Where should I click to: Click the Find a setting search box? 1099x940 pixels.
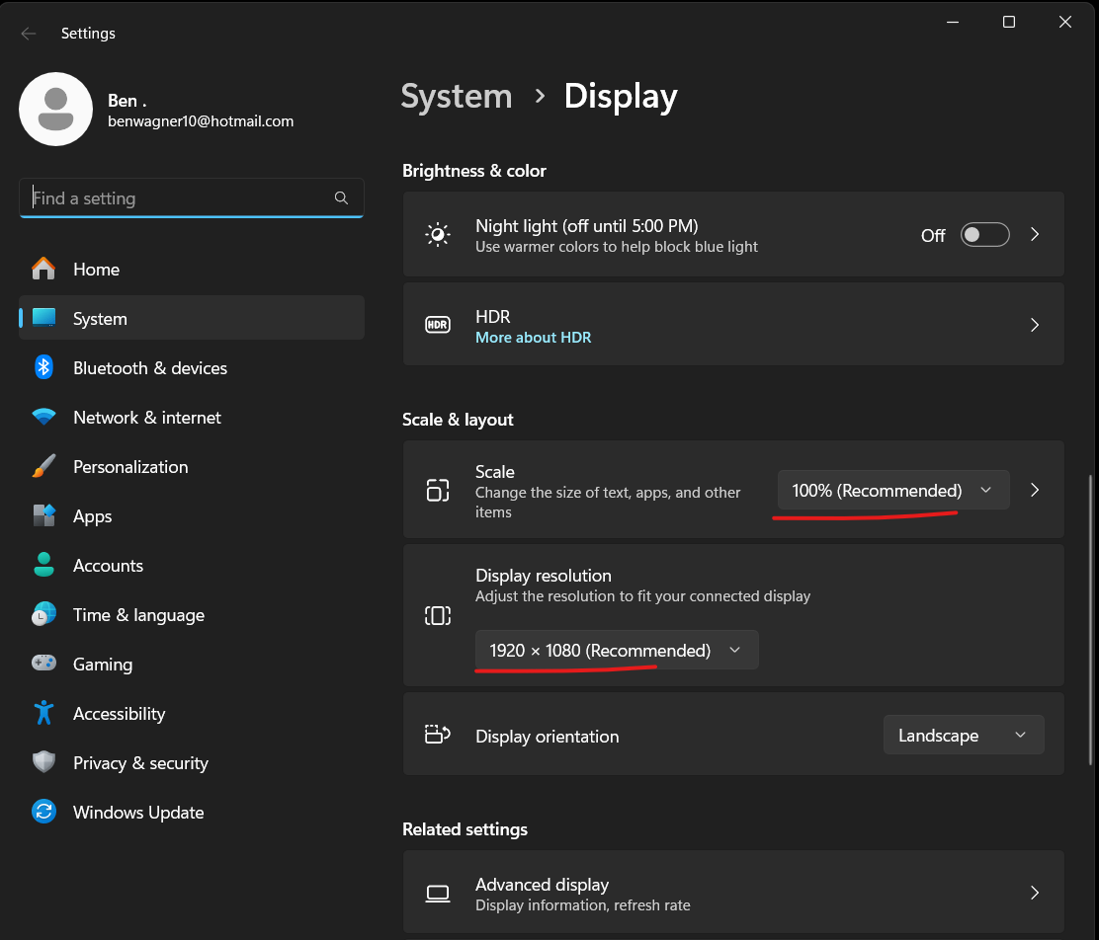(x=192, y=197)
